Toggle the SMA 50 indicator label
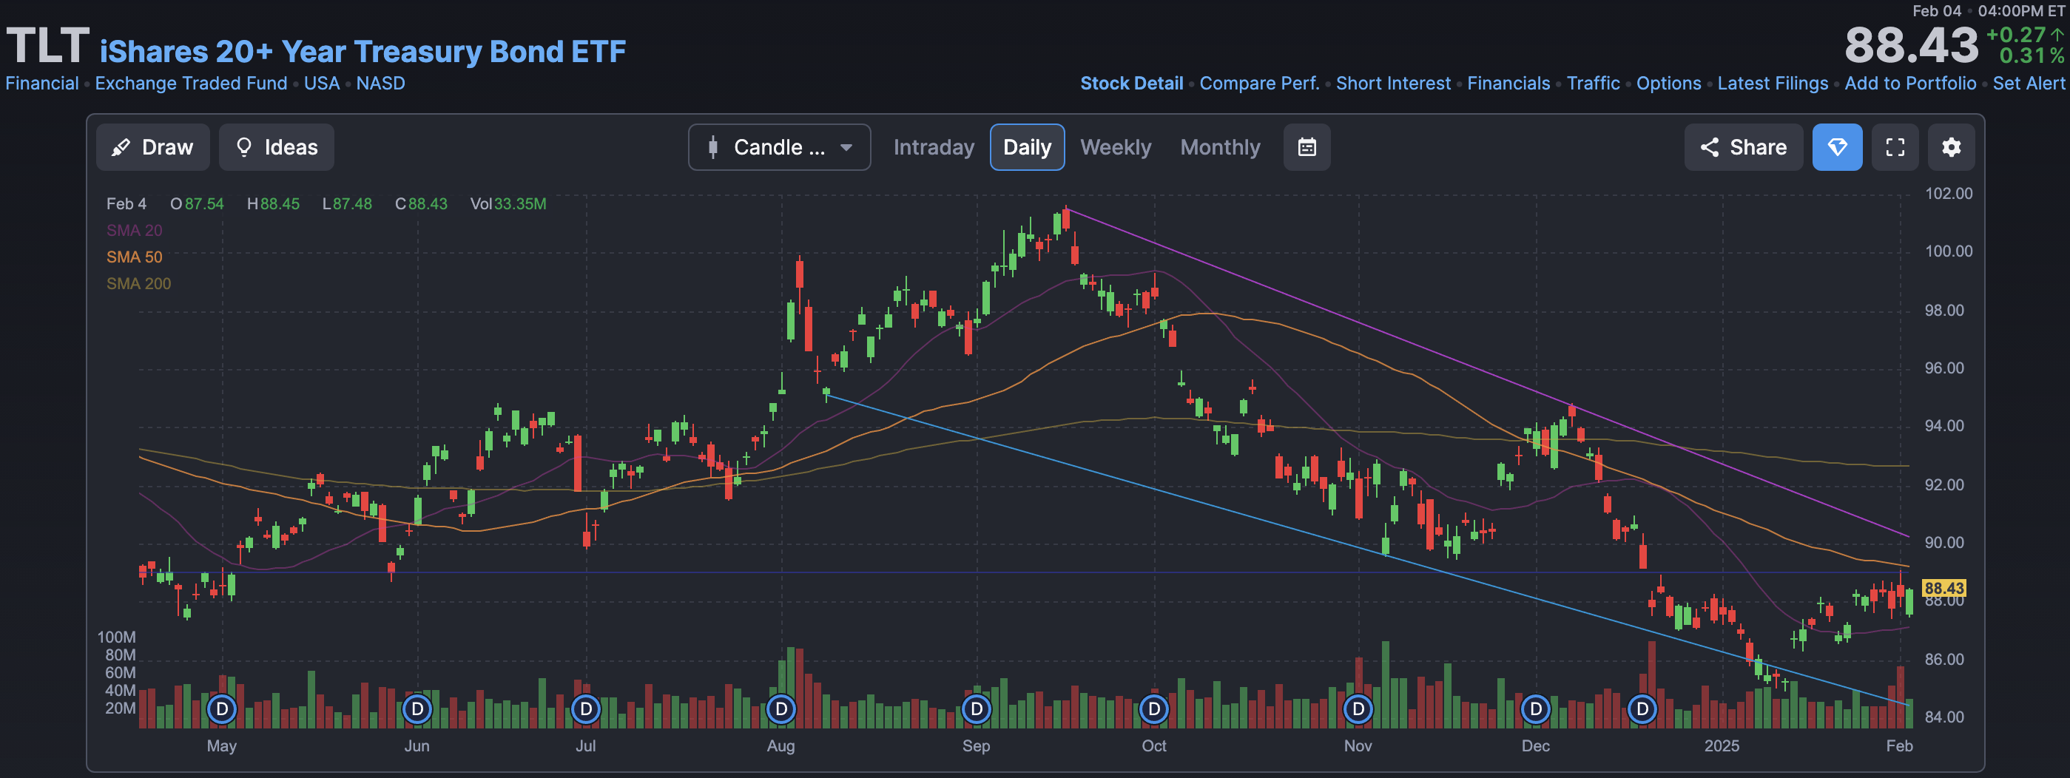2070x778 pixels. click(134, 257)
